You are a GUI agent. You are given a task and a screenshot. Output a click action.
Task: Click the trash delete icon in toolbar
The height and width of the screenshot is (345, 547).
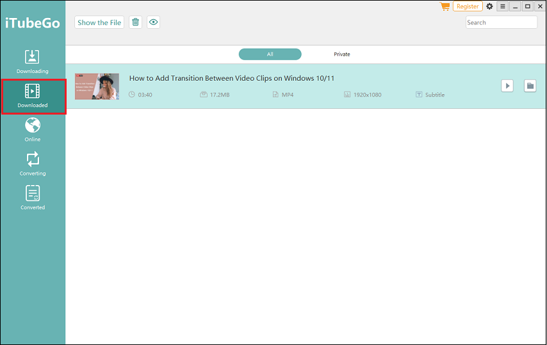tap(135, 22)
